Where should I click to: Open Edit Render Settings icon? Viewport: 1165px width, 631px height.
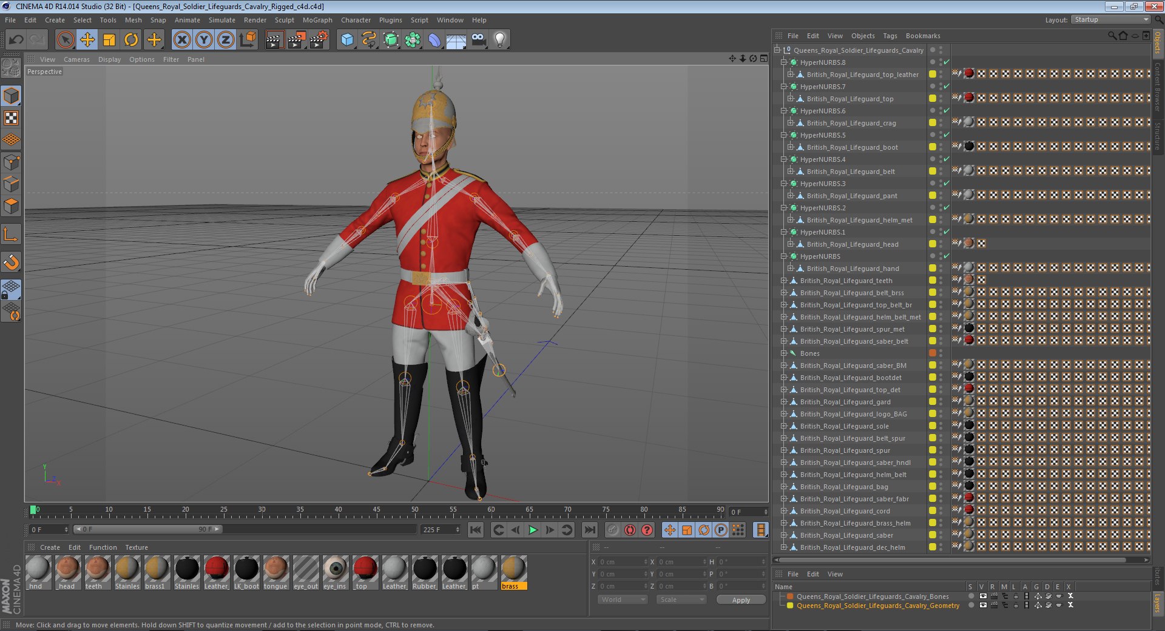pos(319,40)
